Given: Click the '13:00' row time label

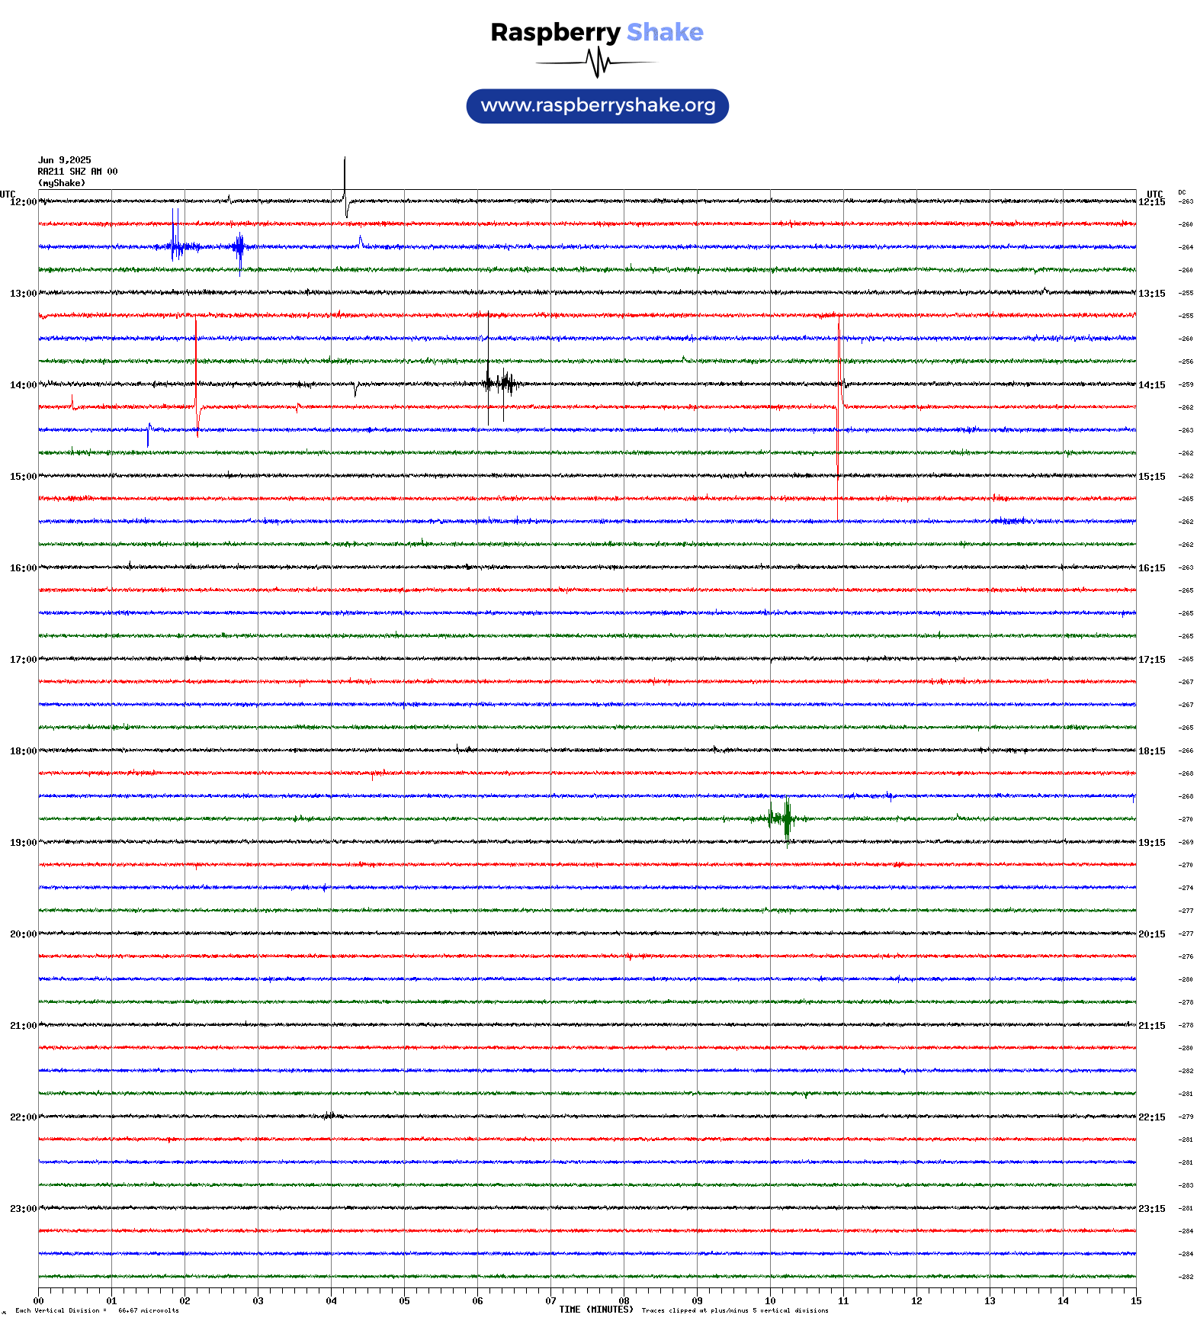Looking at the screenshot, I should pyautogui.click(x=23, y=294).
